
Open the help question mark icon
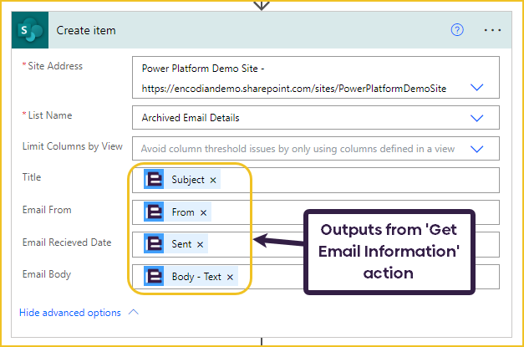coord(457,30)
